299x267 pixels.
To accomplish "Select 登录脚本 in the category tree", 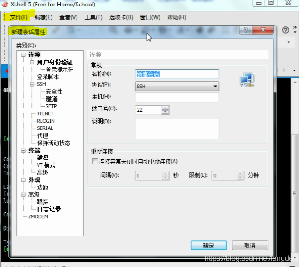I will [x=48, y=77].
